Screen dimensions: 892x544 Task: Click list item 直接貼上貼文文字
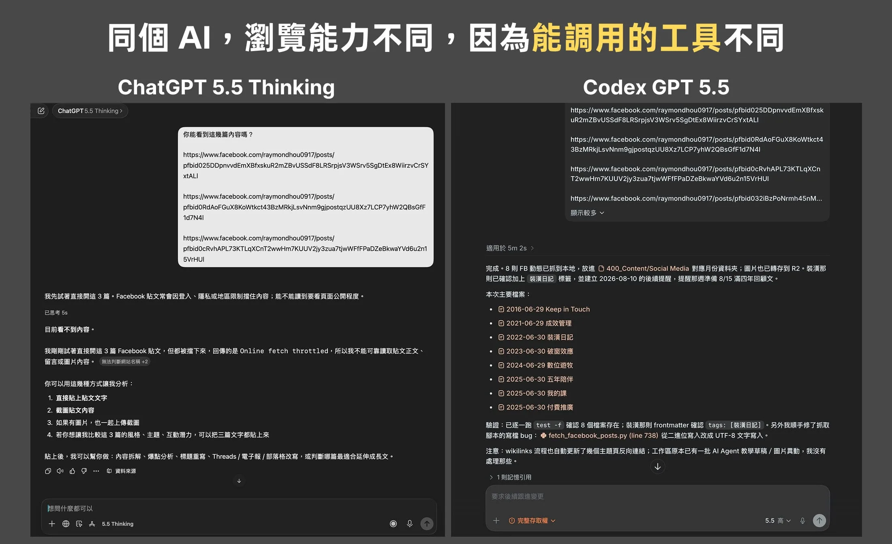(81, 398)
